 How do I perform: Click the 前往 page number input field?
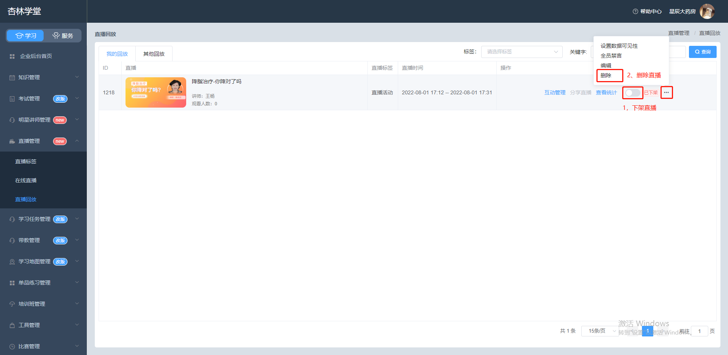(700, 331)
